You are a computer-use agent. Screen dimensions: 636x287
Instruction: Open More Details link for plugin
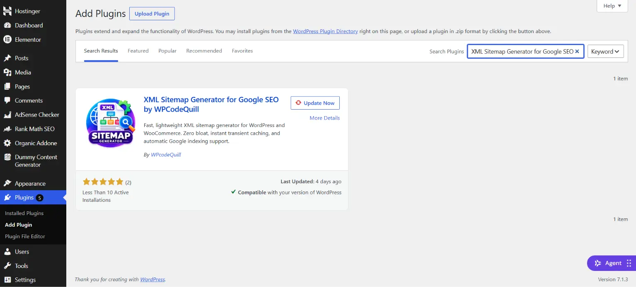(324, 118)
